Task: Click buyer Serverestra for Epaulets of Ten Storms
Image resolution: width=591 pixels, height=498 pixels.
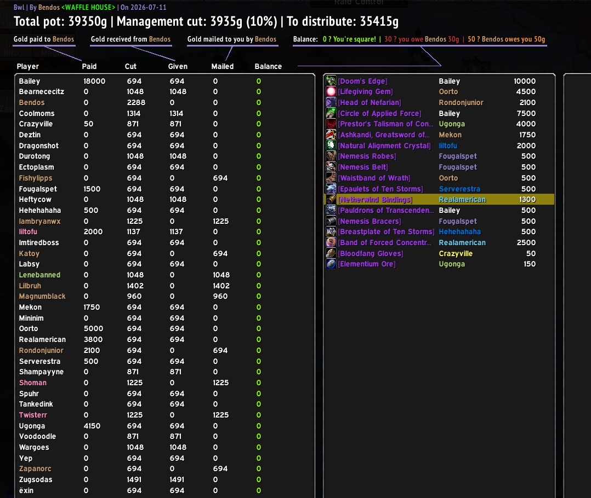Action: [x=459, y=189]
